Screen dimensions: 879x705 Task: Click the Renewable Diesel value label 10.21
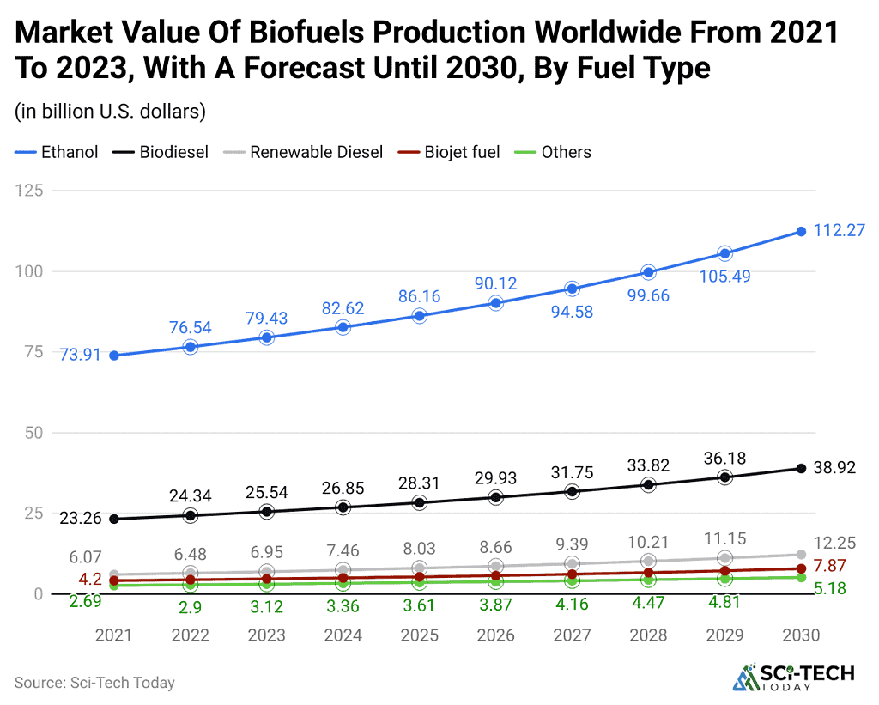(x=649, y=542)
